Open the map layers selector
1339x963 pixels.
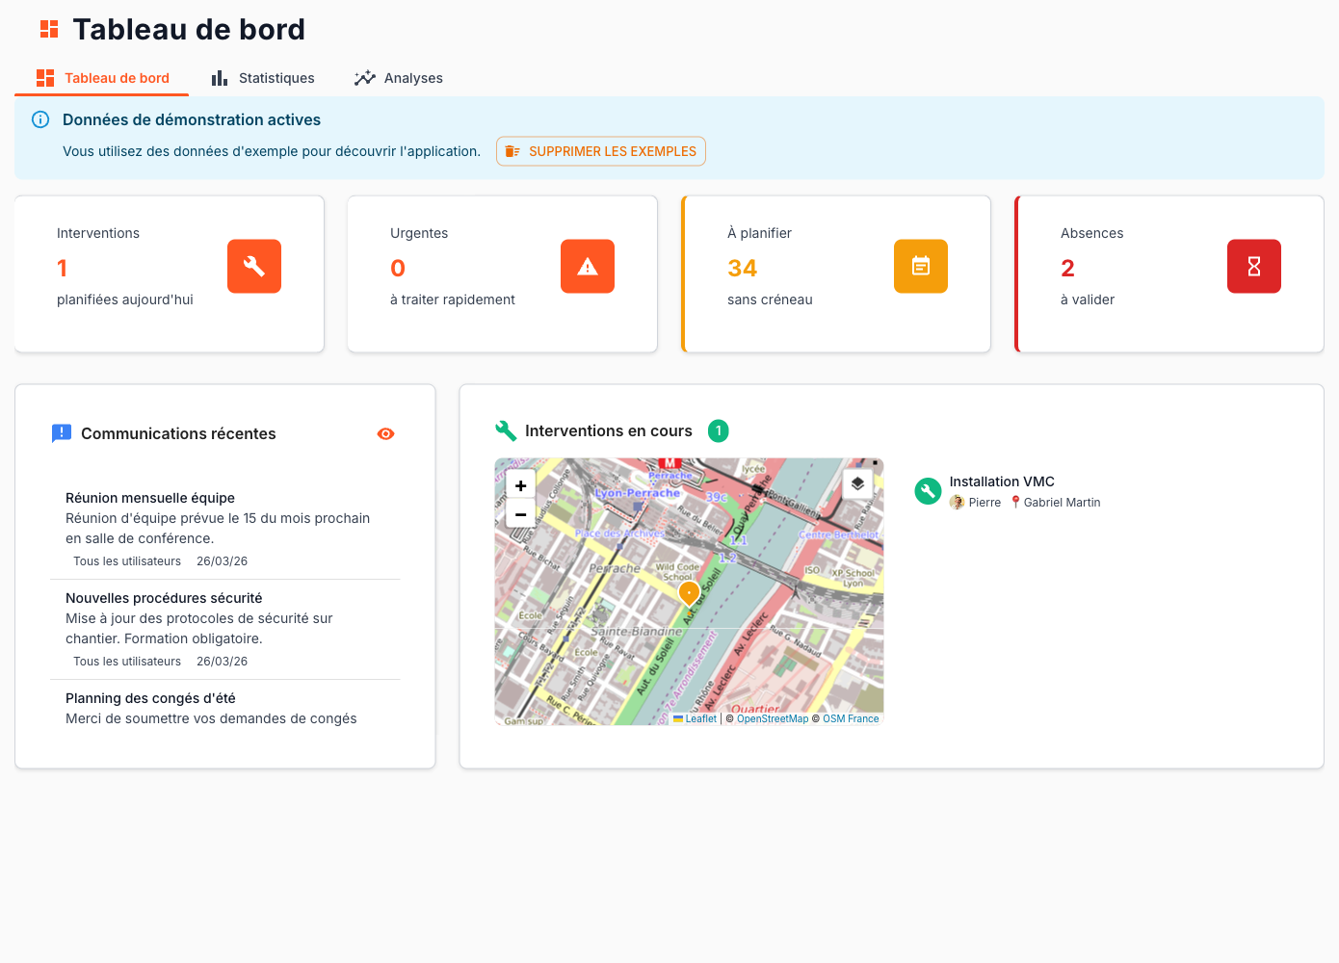[857, 483]
